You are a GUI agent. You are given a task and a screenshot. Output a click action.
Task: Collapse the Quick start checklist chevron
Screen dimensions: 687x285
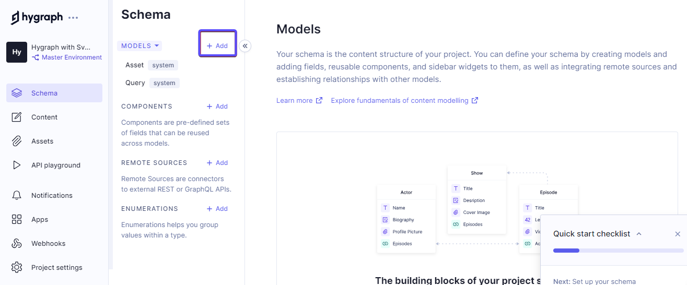pyautogui.click(x=639, y=234)
